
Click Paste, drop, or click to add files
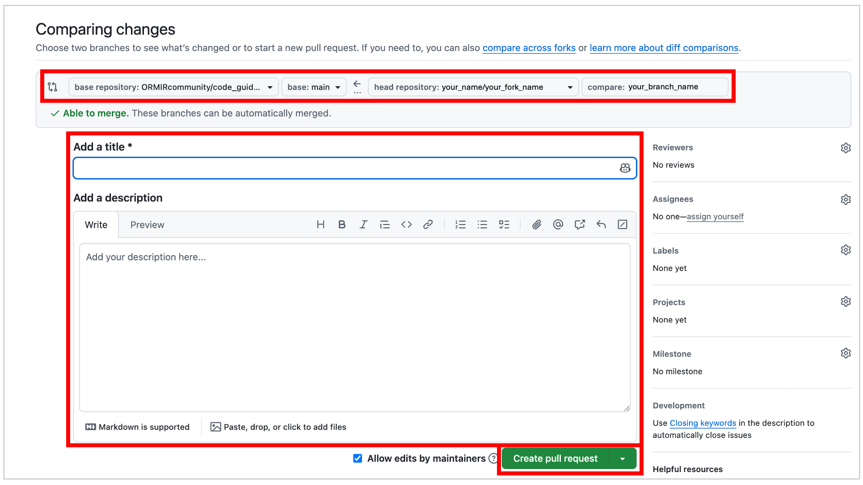click(x=278, y=427)
